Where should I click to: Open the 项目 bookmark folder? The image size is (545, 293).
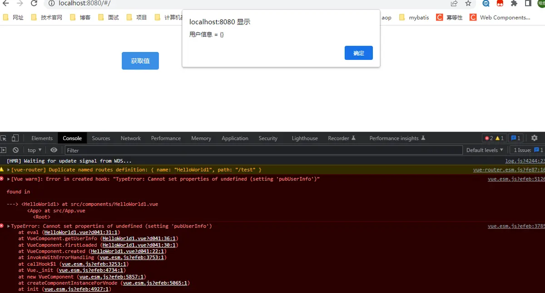[137, 18]
